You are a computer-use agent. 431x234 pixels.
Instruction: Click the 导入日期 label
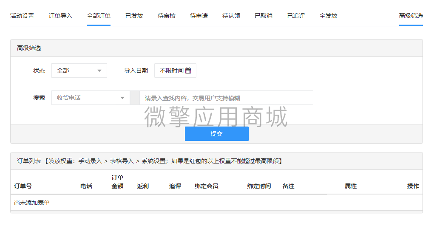136,70
